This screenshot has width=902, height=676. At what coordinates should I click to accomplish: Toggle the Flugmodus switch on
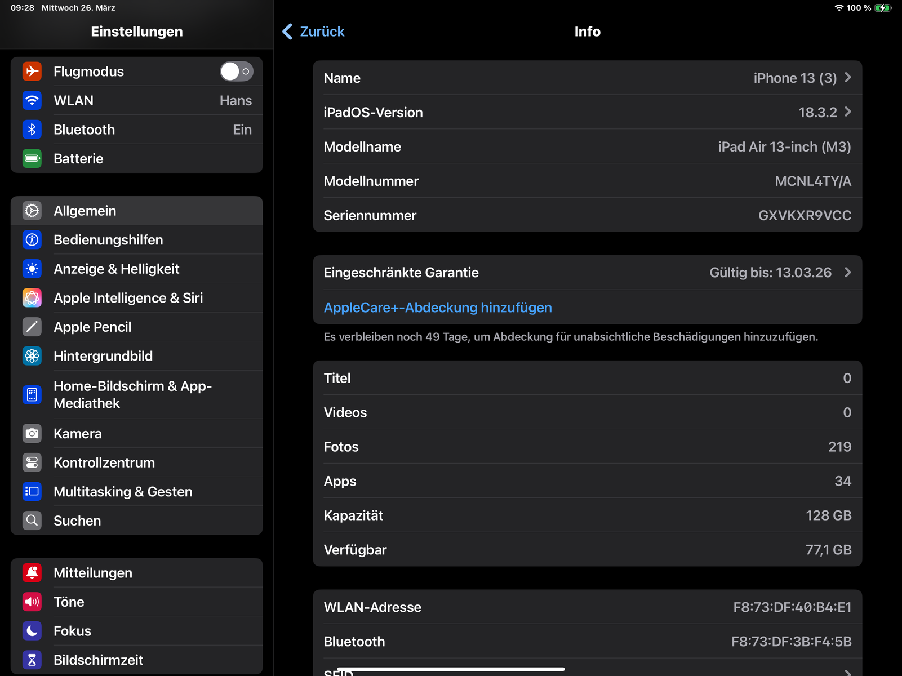[236, 72]
